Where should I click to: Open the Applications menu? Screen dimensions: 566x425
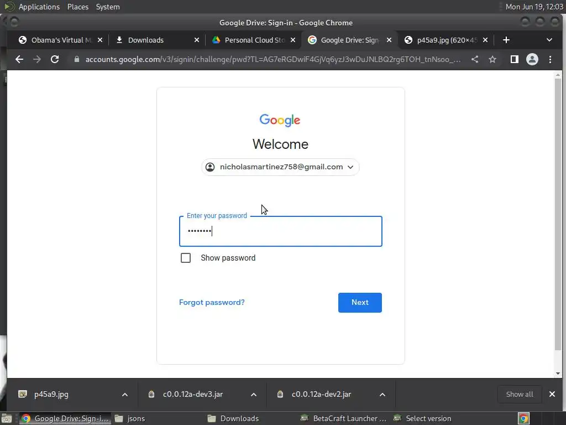[39, 7]
